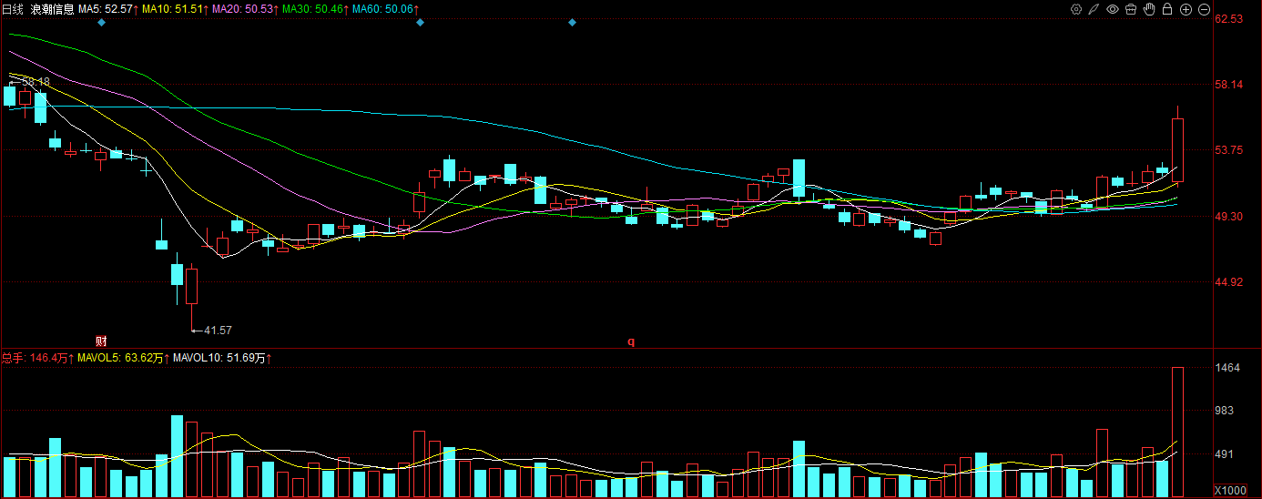The image size is (1262, 499).
Task: Click the 1464 volume axis value
Action: click(1228, 368)
